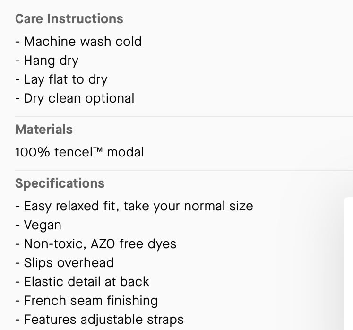Click Lay flat to dry text
Viewport: 353px width, 330px height.
(x=61, y=79)
